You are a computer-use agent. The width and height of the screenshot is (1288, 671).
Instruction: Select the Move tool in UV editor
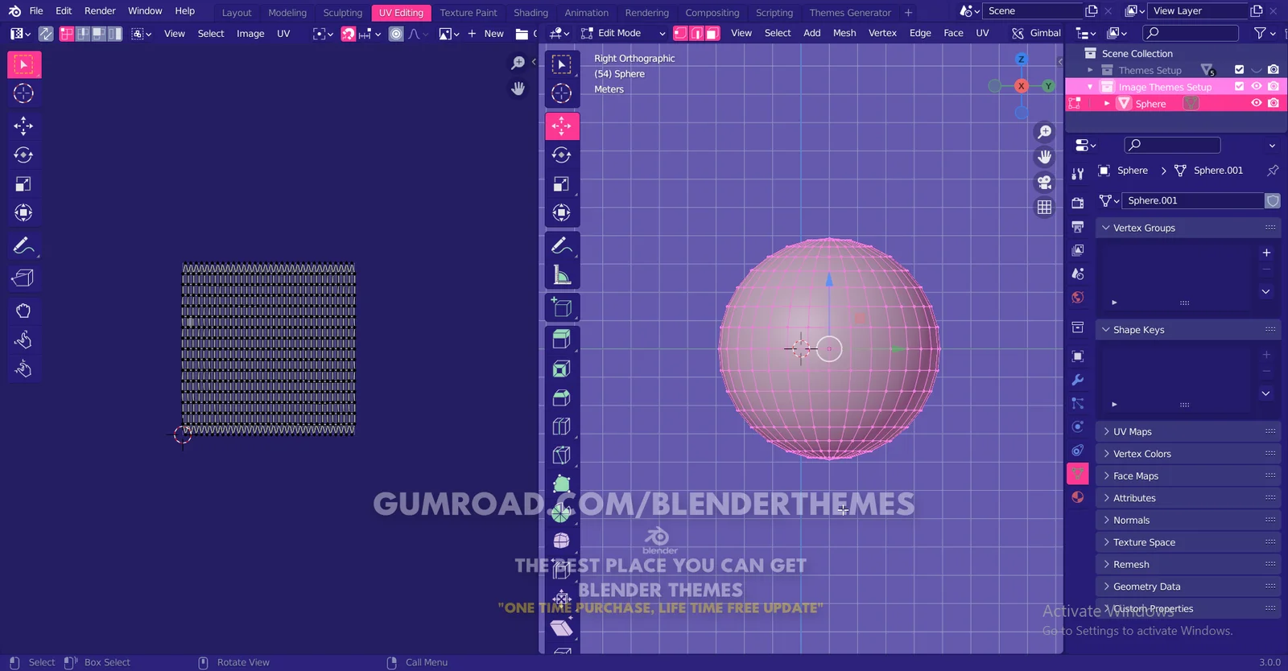[x=24, y=126]
